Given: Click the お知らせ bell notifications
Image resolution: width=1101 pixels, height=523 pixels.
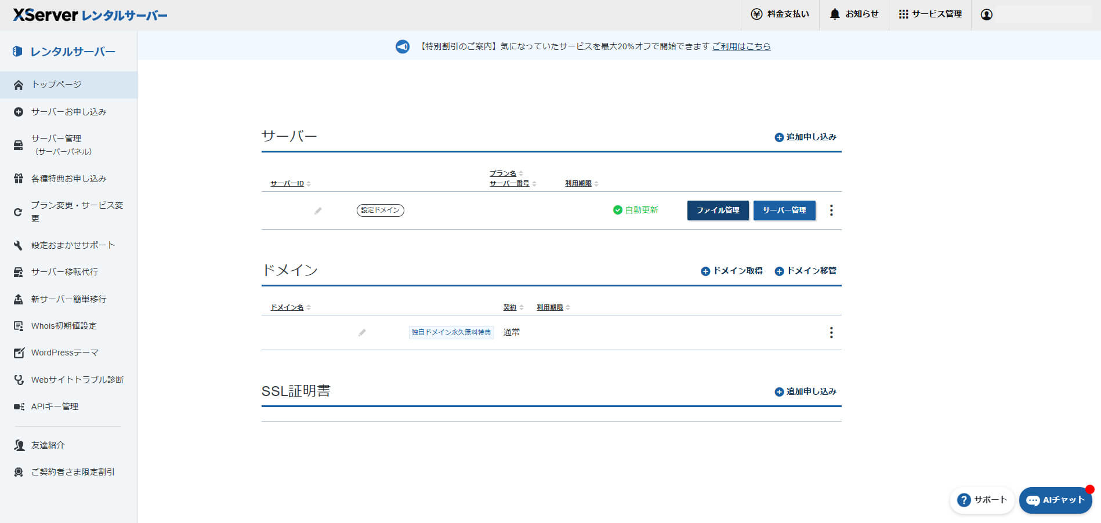Looking at the screenshot, I should pyautogui.click(x=854, y=14).
